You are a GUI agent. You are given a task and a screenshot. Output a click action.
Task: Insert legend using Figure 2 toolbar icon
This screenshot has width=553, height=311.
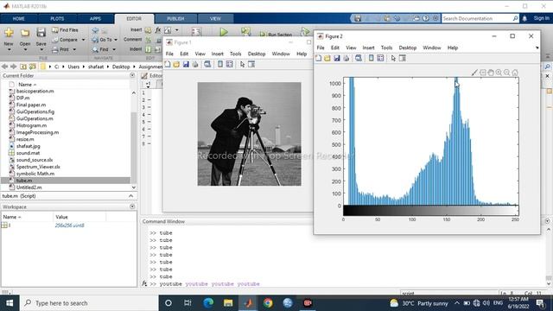click(380, 58)
